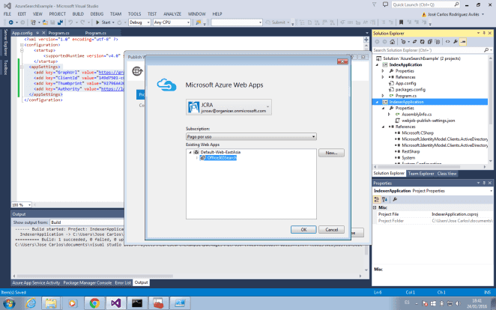Screen dimensions: 496x310
Task: Switch to Class View tab
Action: tap(447, 174)
